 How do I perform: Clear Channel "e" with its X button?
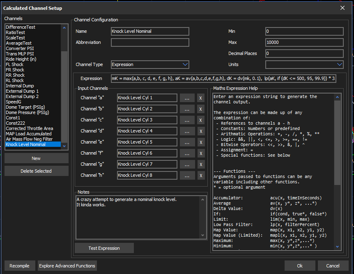point(201,142)
